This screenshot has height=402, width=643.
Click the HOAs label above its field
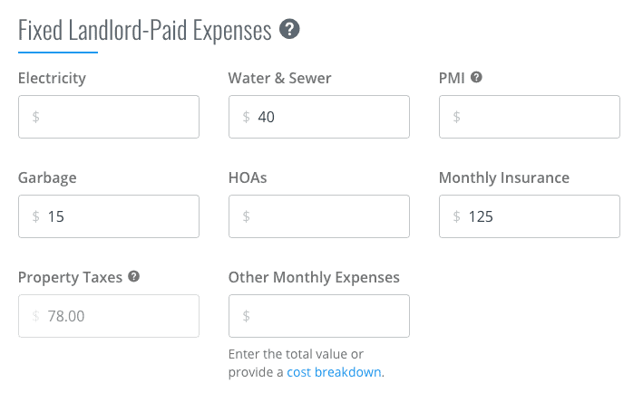(248, 177)
